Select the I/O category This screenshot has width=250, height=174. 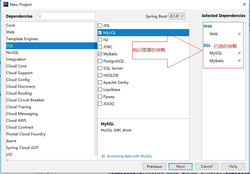coord(50,155)
